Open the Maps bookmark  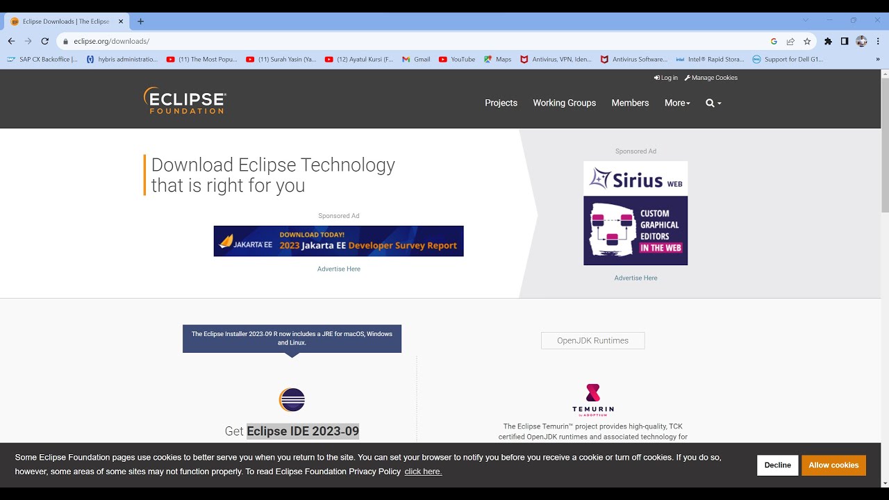(498, 60)
